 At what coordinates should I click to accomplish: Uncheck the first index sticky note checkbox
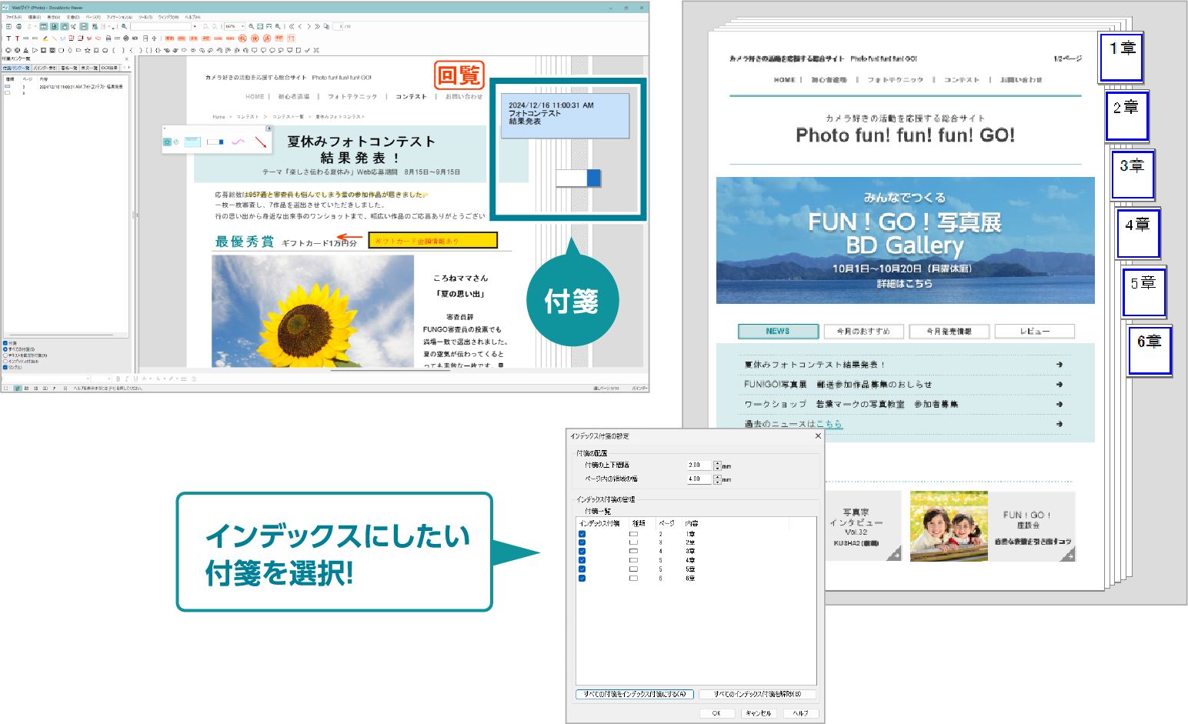click(582, 534)
